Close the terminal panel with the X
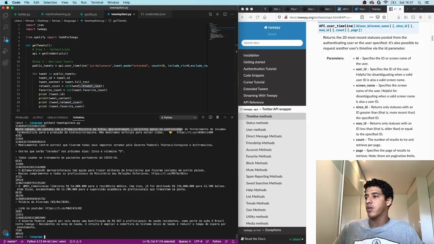 pos(232,117)
